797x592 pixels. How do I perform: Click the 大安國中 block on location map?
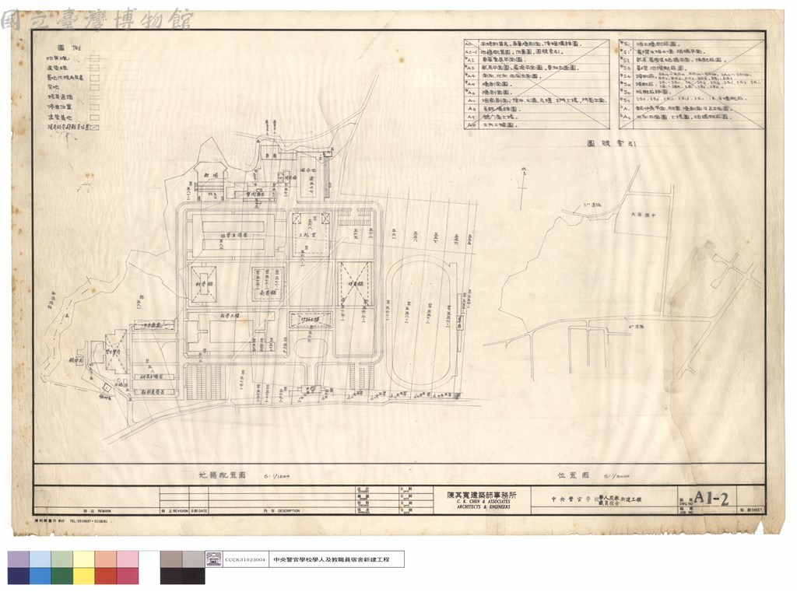point(643,215)
